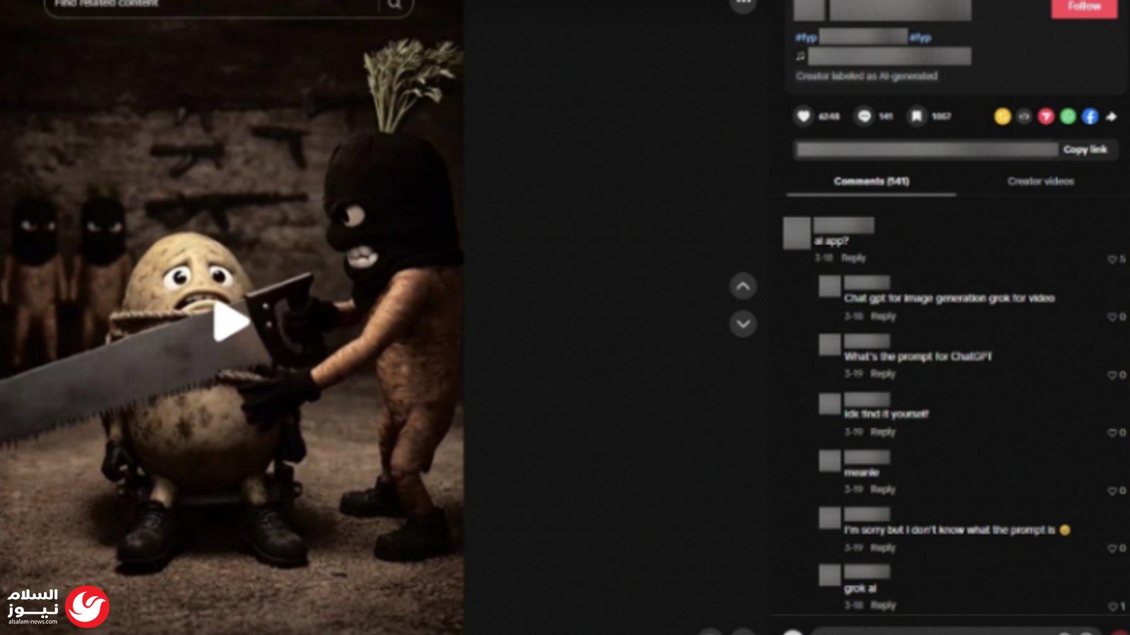This screenshot has width=1130, height=635.
Task: Like the video with the heart icon
Action: pyautogui.click(x=803, y=116)
